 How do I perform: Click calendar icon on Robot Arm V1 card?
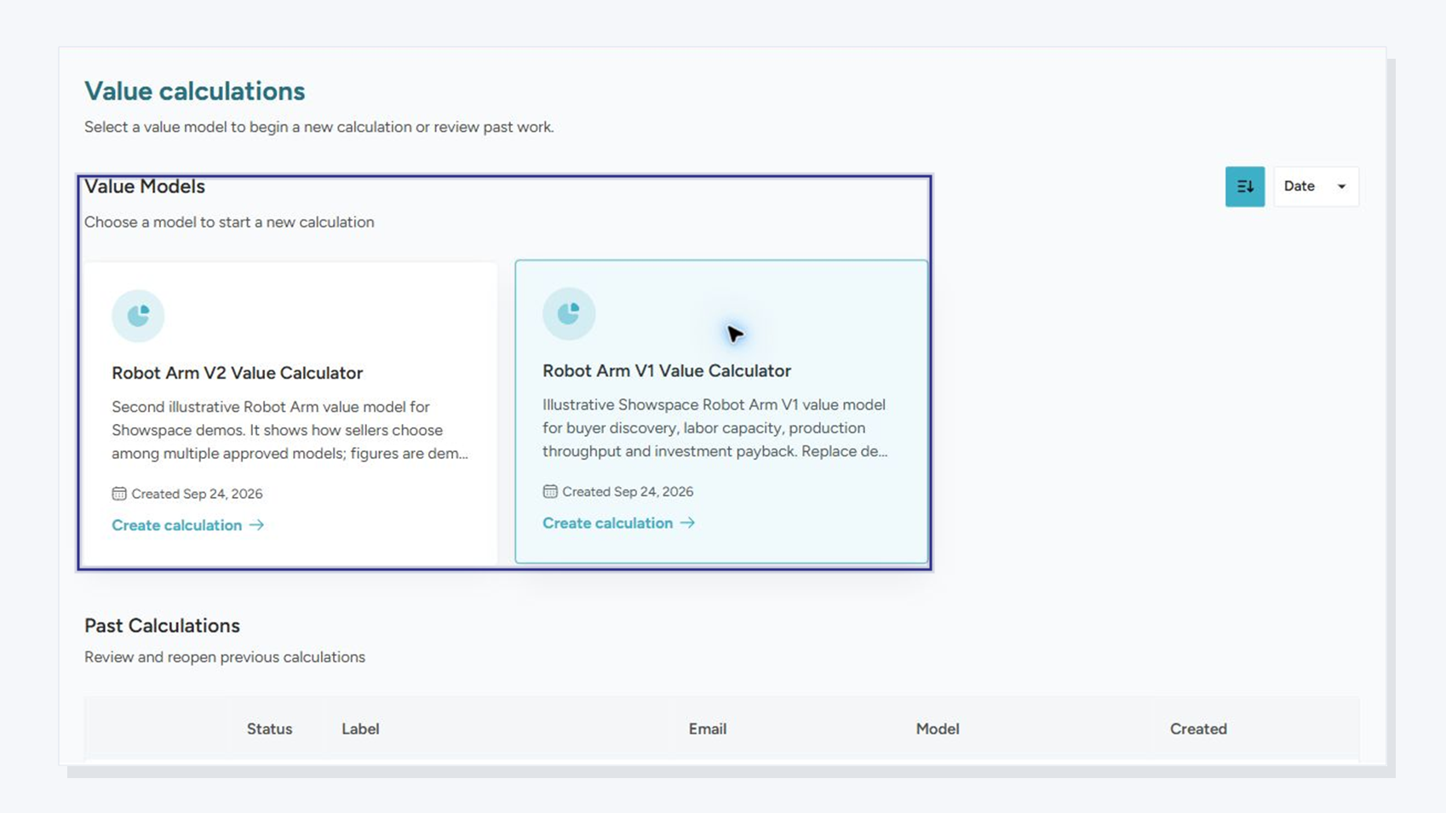click(550, 491)
